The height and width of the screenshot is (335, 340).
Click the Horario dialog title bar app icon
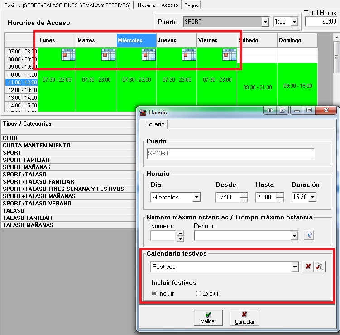click(x=143, y=112)
